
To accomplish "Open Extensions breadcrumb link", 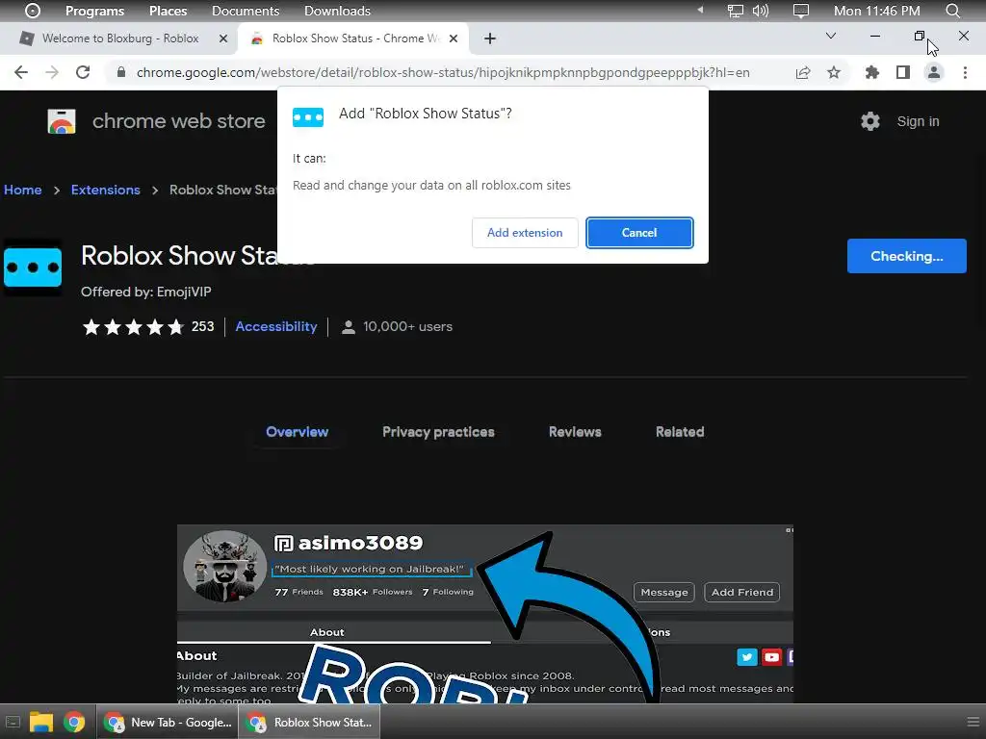I will (106, 190).
